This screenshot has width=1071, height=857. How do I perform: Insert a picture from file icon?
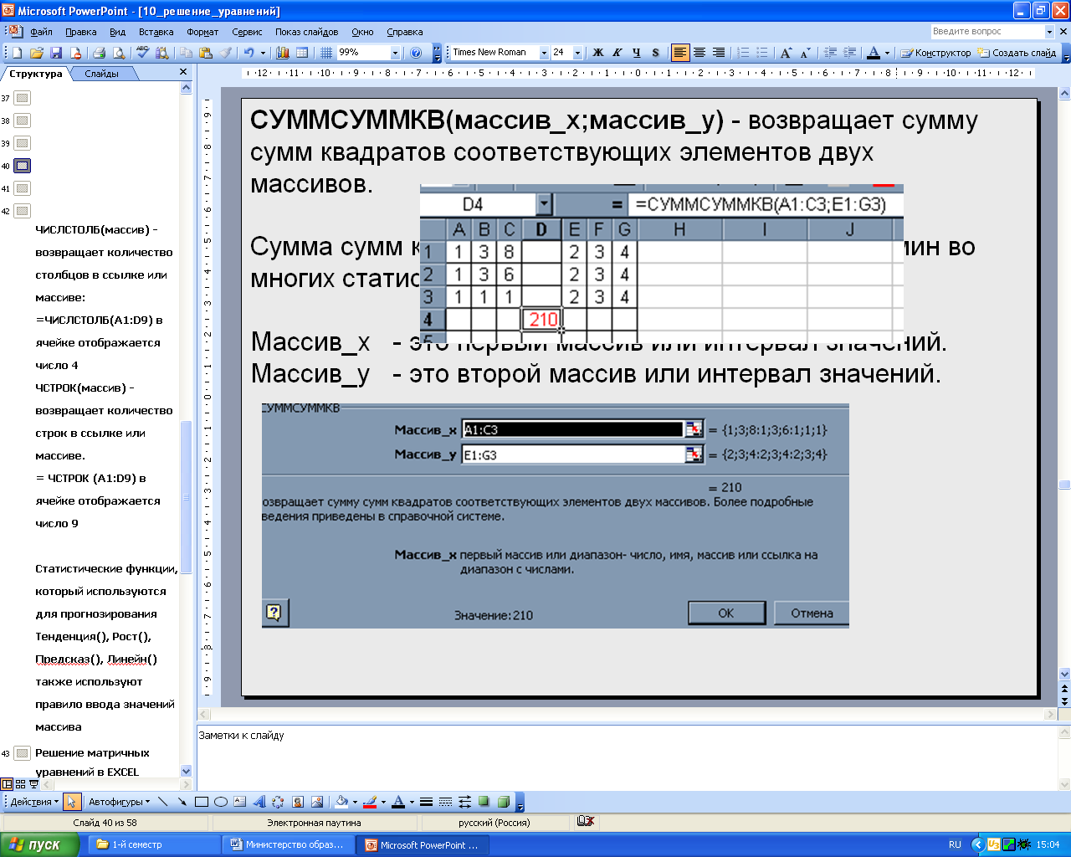click(317, 802)
